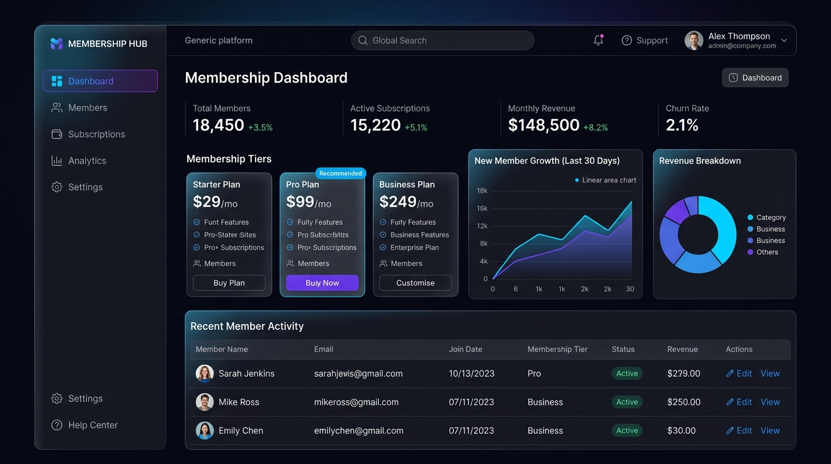Screen dimensions: 831x464
Task: Click the Members people icon in Business Plan
Action: [x=383, y=263]
